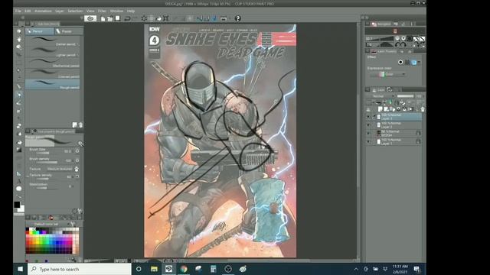This screenshot has height=275, width=490.
Task: Select the Fill bucket tool
Action: 18,142
